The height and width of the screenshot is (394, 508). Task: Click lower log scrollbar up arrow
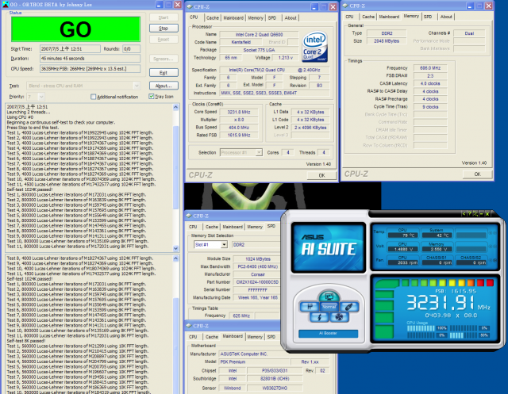click(x=176, y=258)
